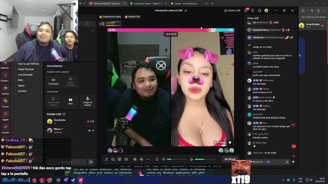Open Juego en equipo tool
The image size is (328, 184).
(88, 101)
